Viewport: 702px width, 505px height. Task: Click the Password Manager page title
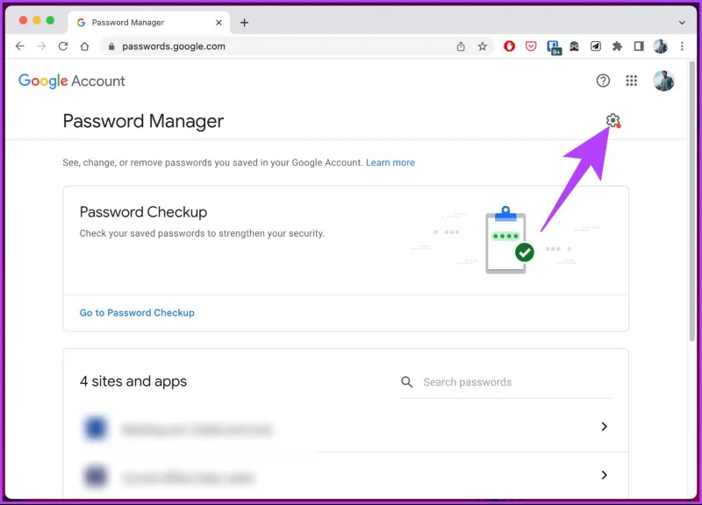tap(143, 121)
